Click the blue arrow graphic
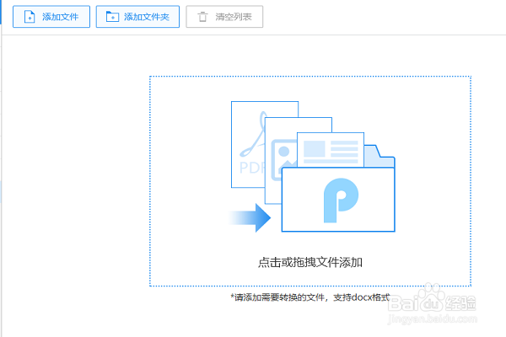 pyautogui.click(x=250, y=217)
